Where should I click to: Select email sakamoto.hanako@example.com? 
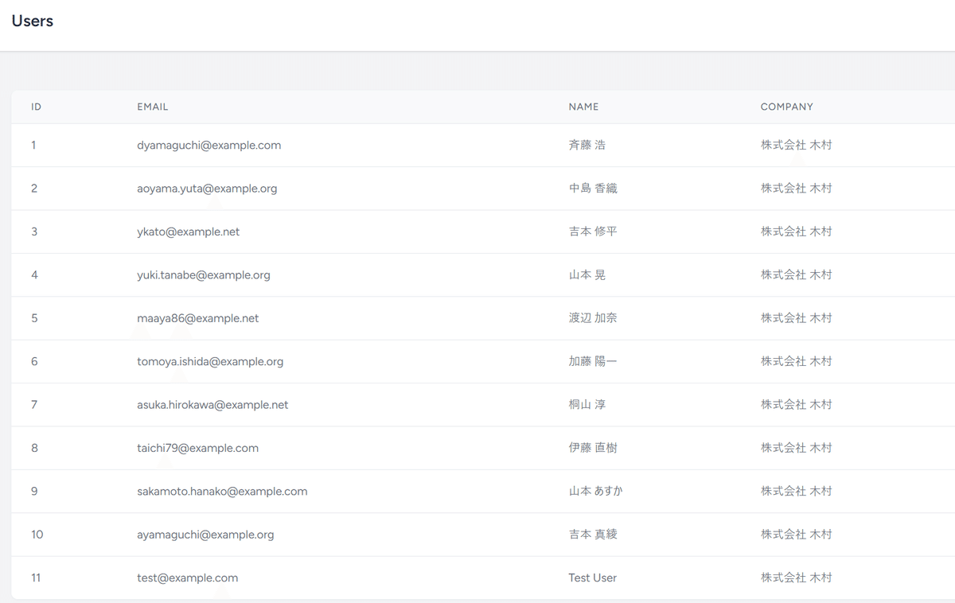[222, 491]
